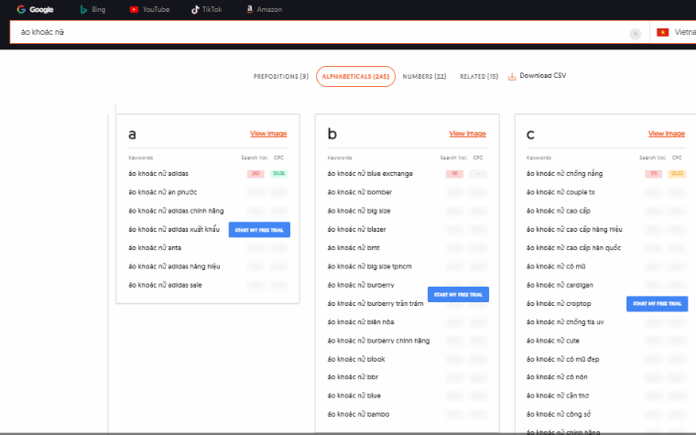Click the Keywords column header in card c
The height and width of the screenshot is (435, 696).
point(538,158)
